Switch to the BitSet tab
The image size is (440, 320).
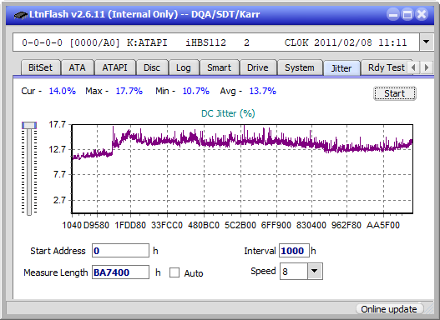point(40,67)
